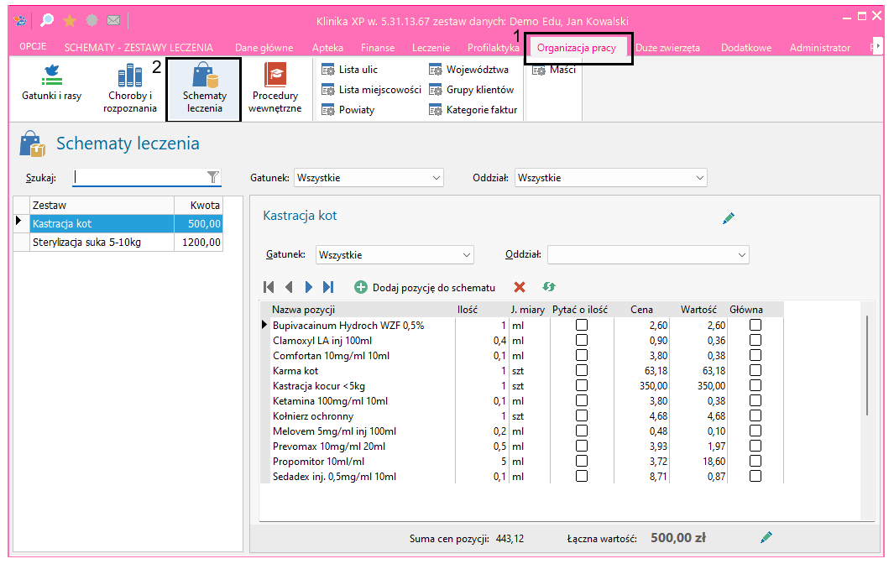Switch to the Finanse tab

[378, 48]
